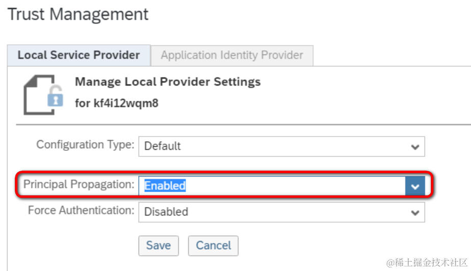Switch to the Application Identity Provider tab
This screenshot has width=471, height=271.
point(232,56)
